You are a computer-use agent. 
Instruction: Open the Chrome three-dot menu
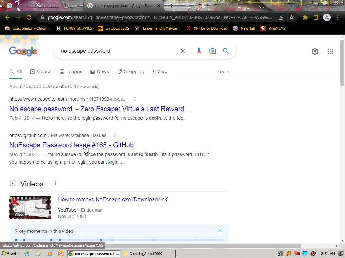pos(338,17)
